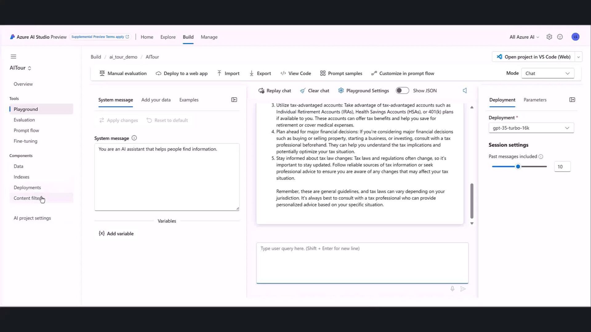
Task: Select the Build tab
Action: click(188, 37)
